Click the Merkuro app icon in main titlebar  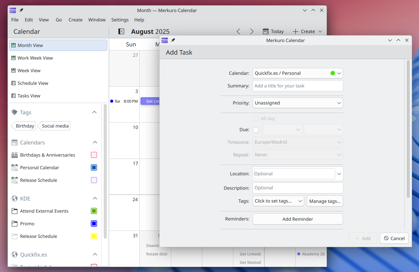coord(13,10)
